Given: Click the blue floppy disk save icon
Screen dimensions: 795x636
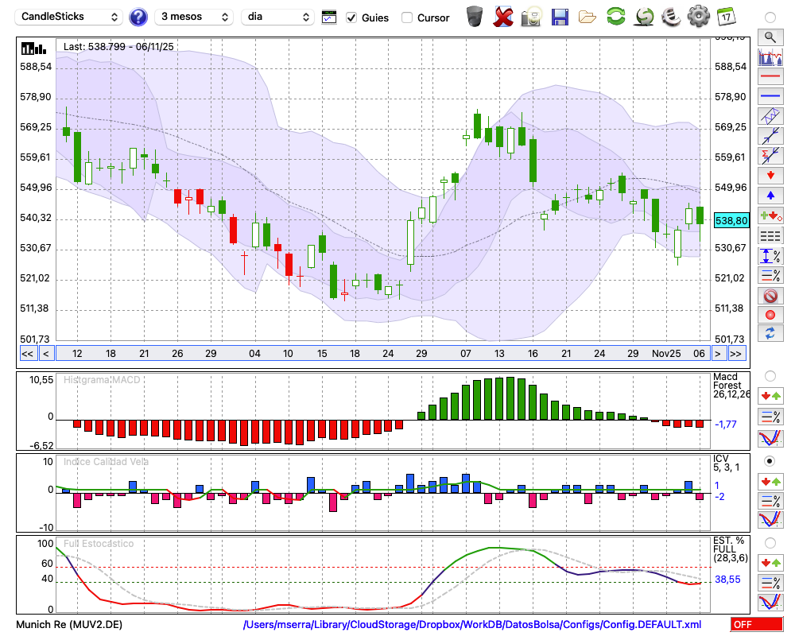Looking at the screenshot, I should [560, 16].
